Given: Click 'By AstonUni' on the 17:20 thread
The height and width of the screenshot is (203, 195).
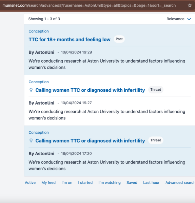Looking at the screenshot, I should point(41,154).
